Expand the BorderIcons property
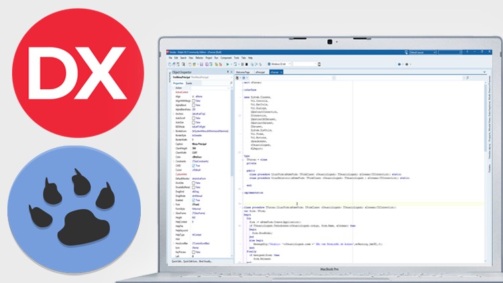 (174, 131)
